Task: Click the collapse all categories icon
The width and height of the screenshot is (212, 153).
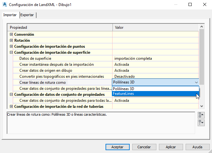Action: [x=201, y=115]
